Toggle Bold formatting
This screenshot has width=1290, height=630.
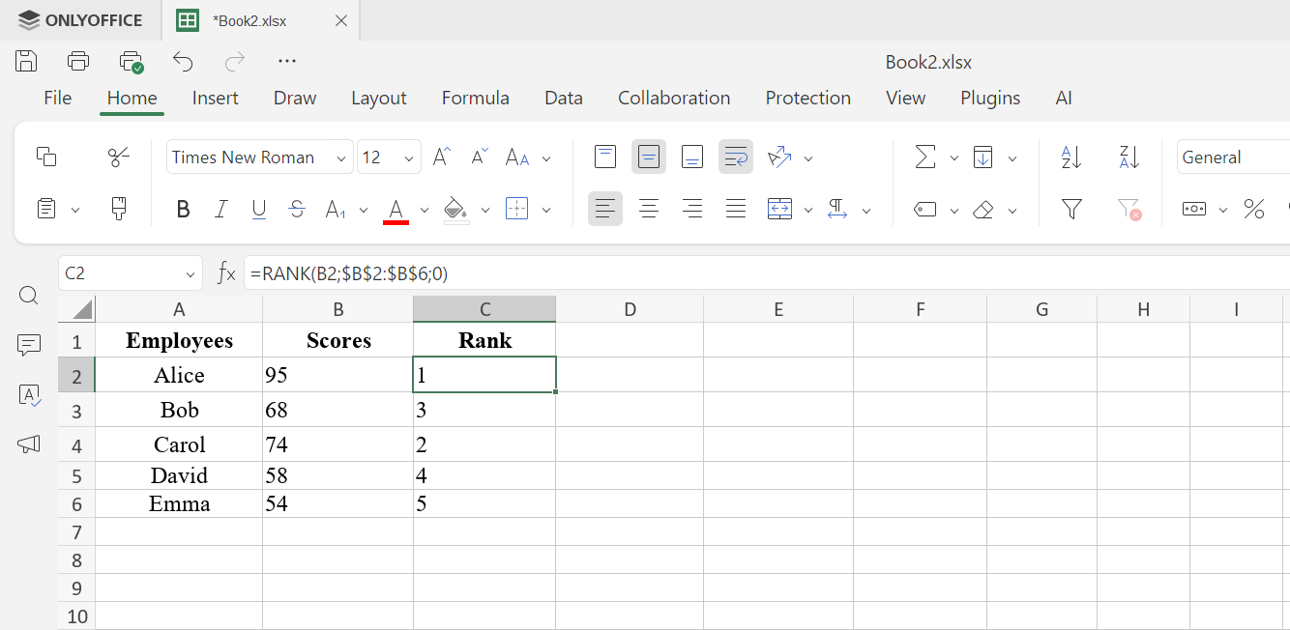pyautogui.click(x=183, y=210)
